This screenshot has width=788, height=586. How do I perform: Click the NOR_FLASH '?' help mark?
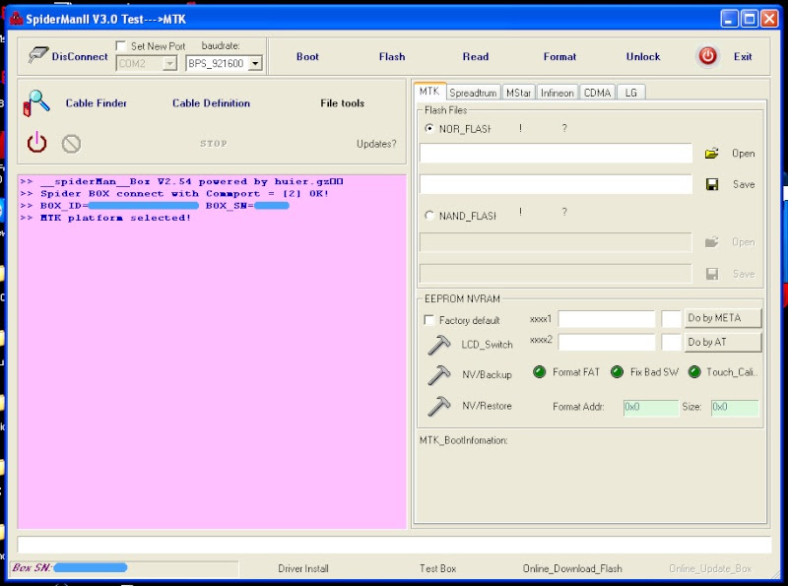(x=564, y=128)
